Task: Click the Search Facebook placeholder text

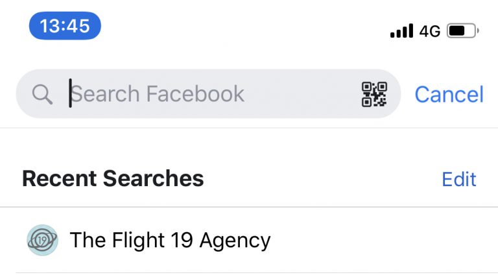Action: pyautogui.click(x=158, y=94)
